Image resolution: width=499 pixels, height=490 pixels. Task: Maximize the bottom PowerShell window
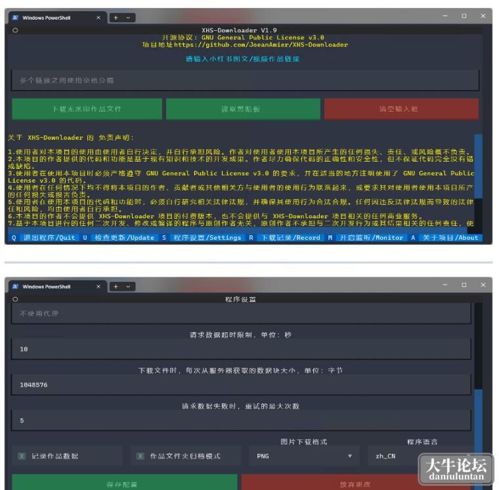click(x=464, y=284)
